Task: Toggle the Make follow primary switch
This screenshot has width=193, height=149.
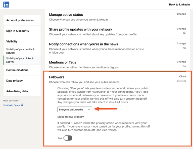Action: click(68, 138)
